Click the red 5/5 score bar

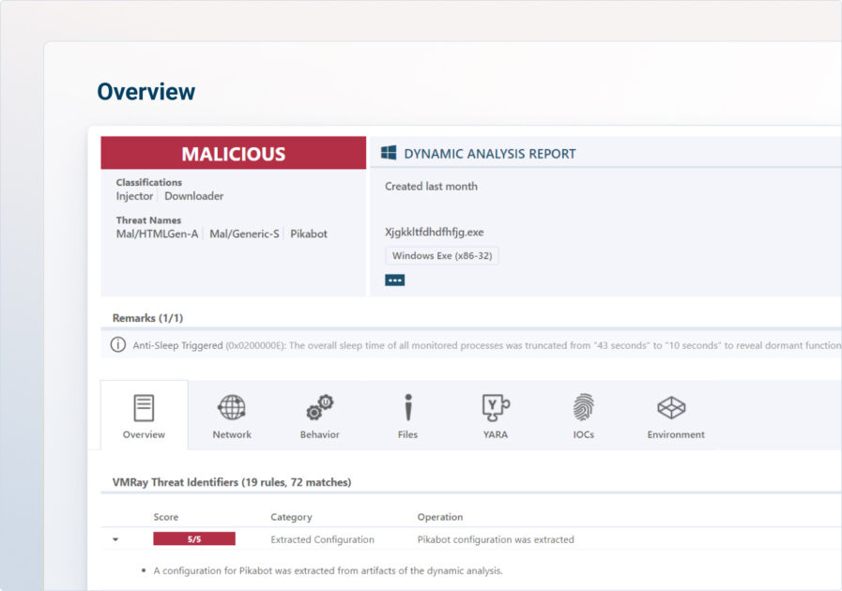[192, 538]
